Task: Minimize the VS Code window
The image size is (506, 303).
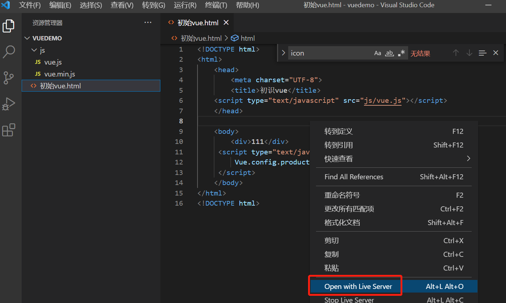Action: pyautogui.click(x=488, y=5)
